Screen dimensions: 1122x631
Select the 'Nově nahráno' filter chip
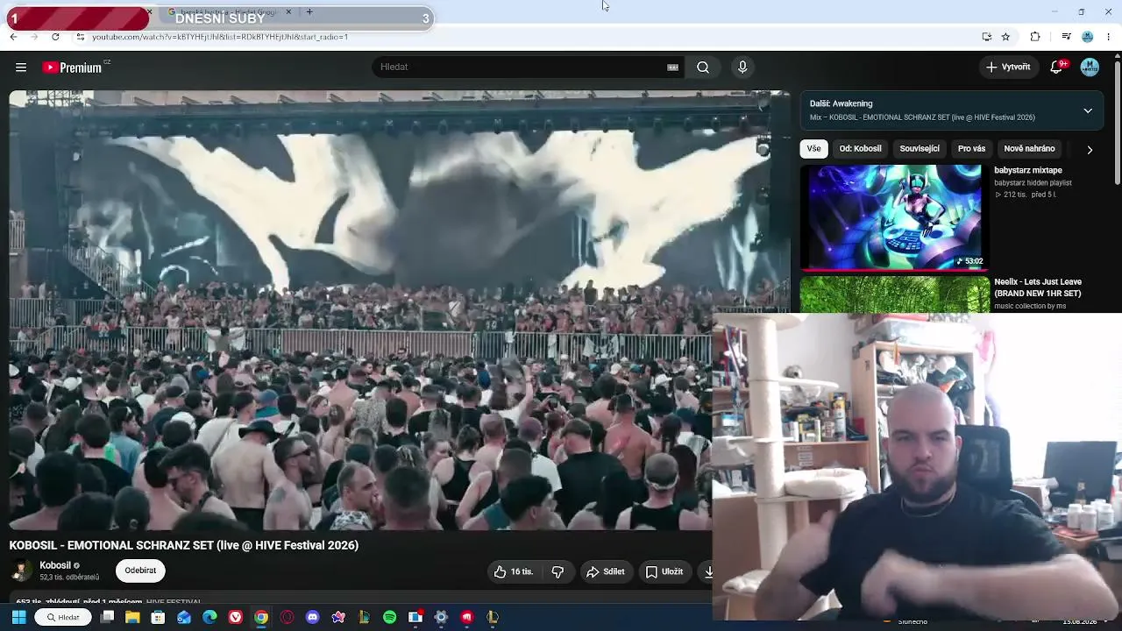click(x=1029, y=149)
